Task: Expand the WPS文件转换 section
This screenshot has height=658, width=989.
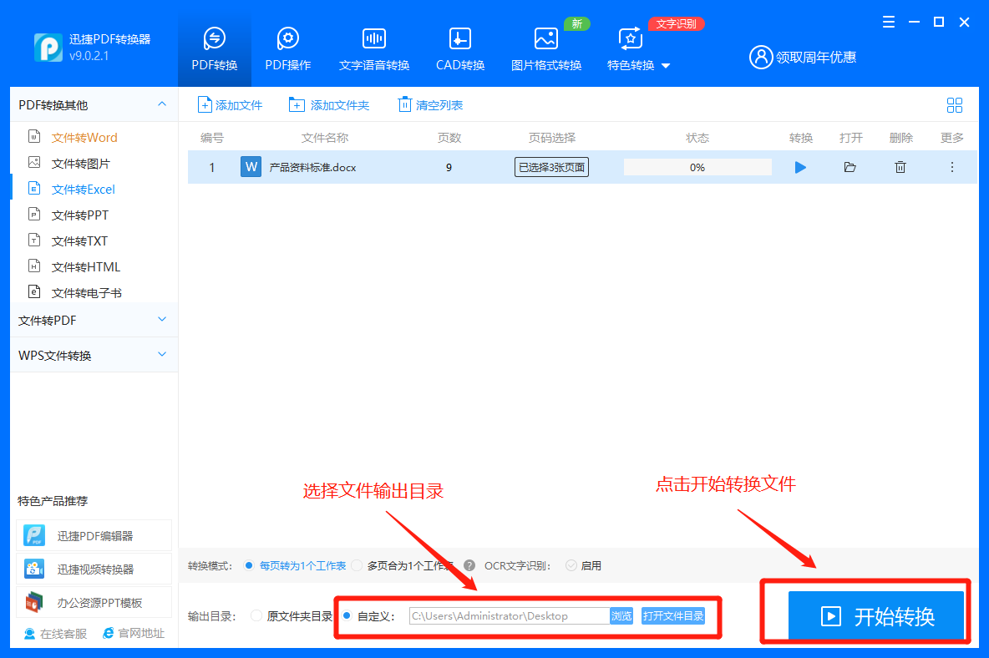Action: pos(162,355)
